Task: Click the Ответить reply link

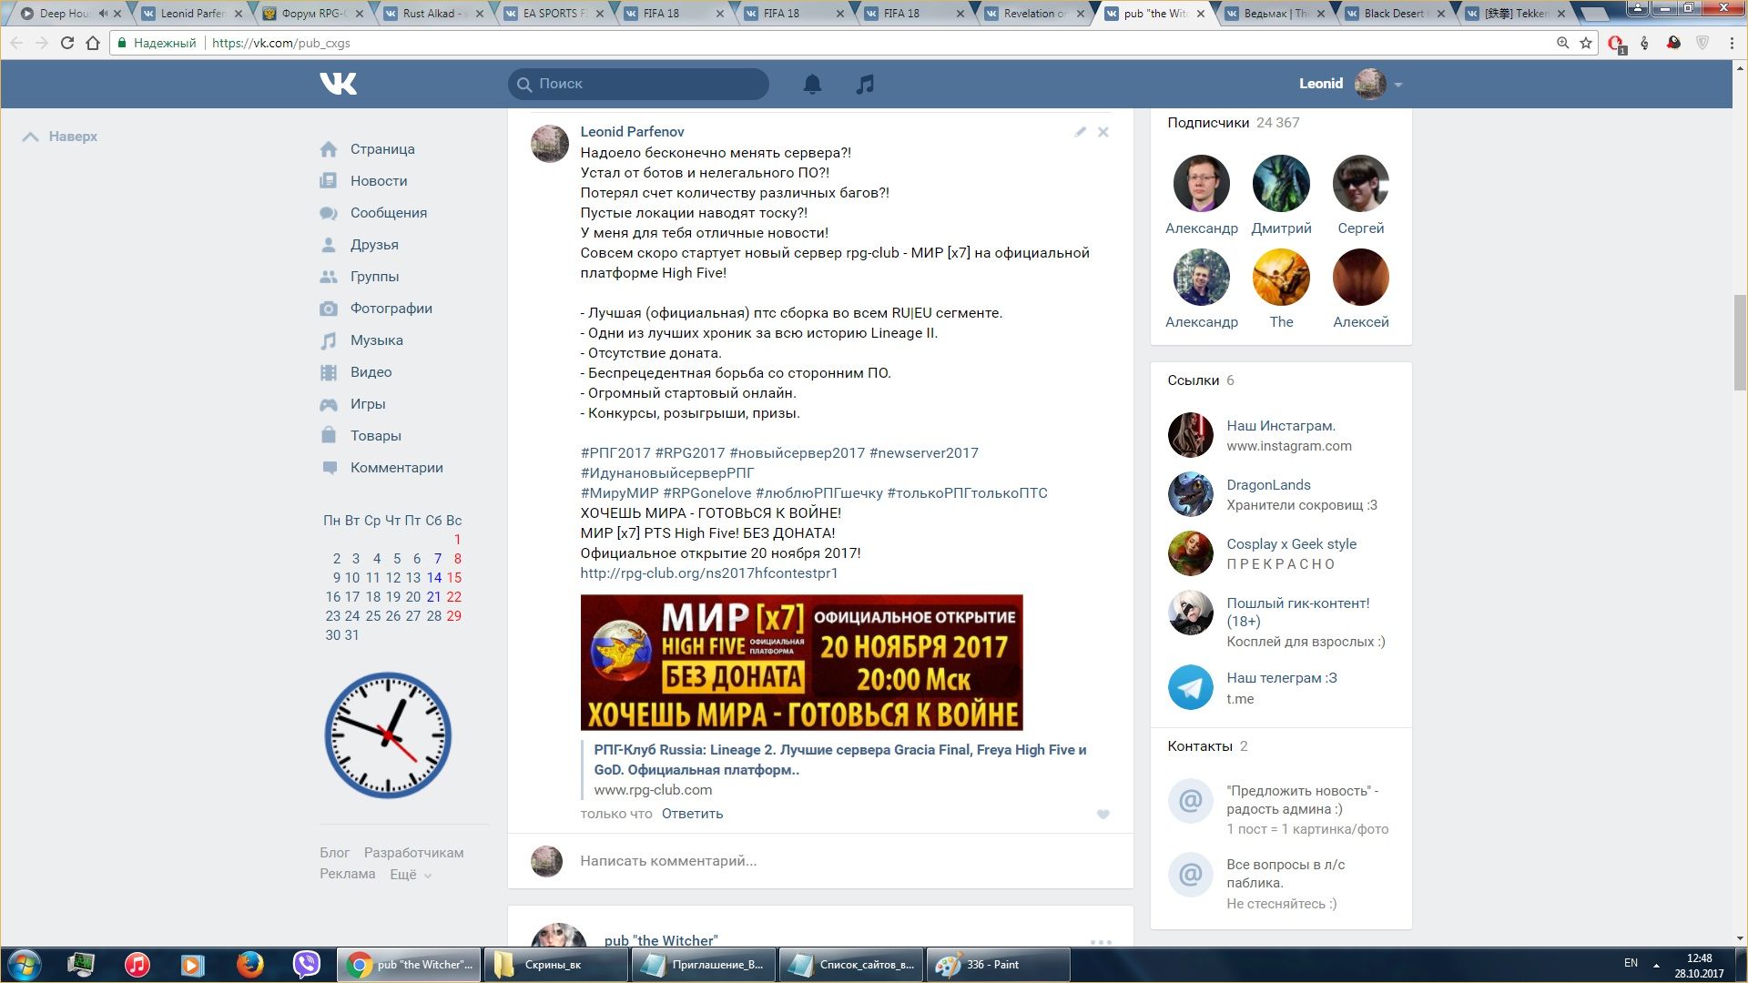Action: click(x=692, y=814)
